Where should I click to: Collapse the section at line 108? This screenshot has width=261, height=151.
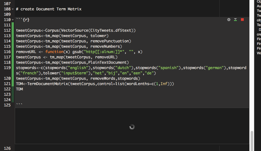click(x=13, y=9)
